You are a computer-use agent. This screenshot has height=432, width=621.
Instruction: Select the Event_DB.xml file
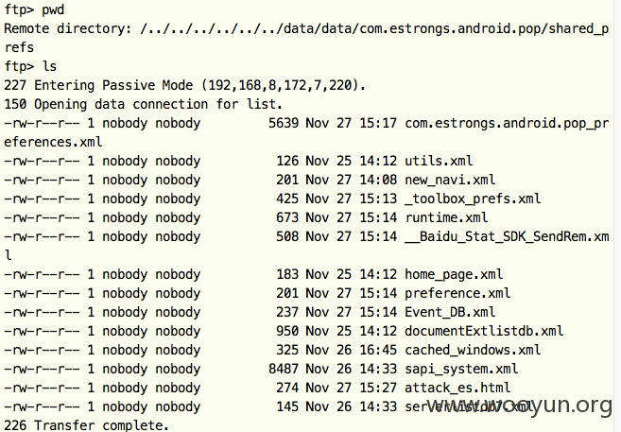click(450, 312)
